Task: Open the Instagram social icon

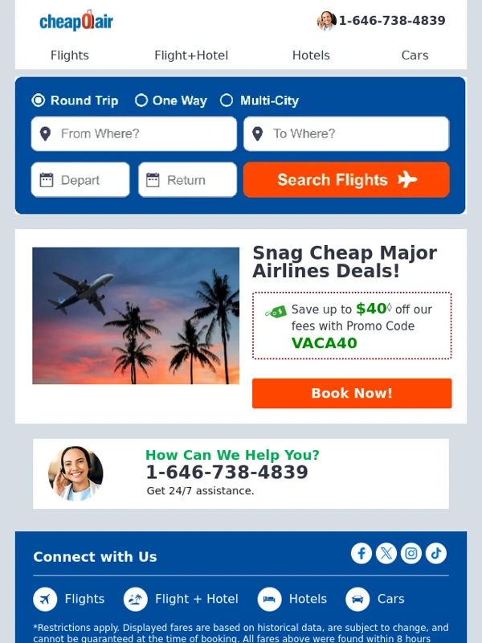Action: pos(411,553)
